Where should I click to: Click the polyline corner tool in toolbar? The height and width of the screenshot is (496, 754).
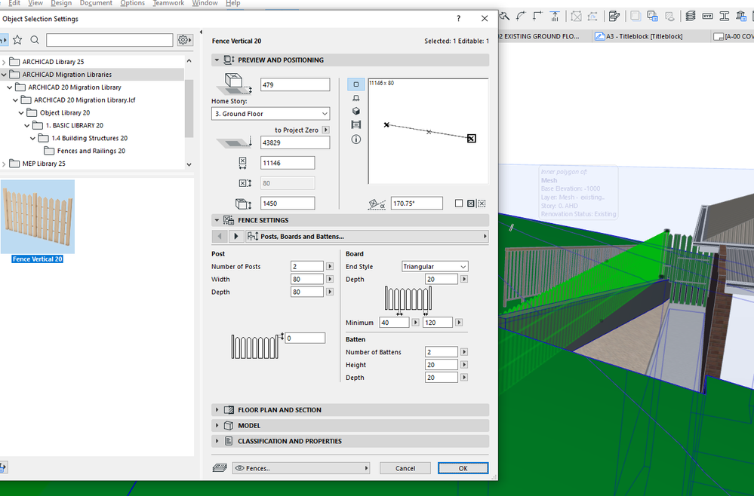tap(537, 17)
